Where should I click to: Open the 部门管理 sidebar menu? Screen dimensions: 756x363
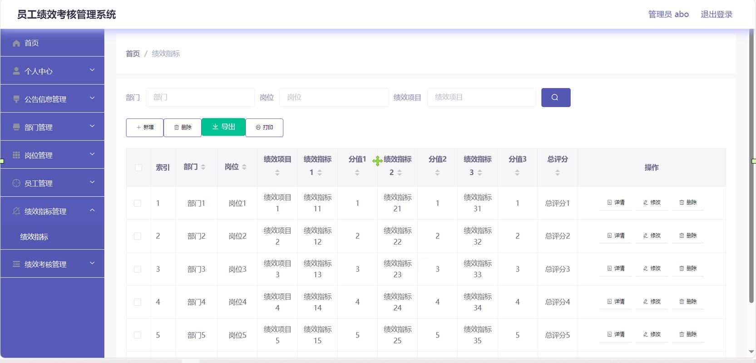[x=52, y=127]
